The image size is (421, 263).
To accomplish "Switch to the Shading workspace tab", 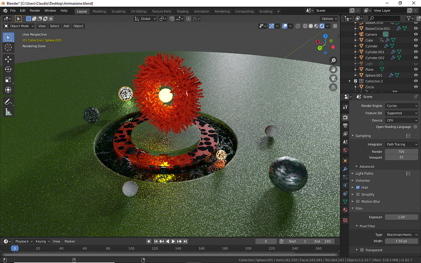I will pos(183,11).
